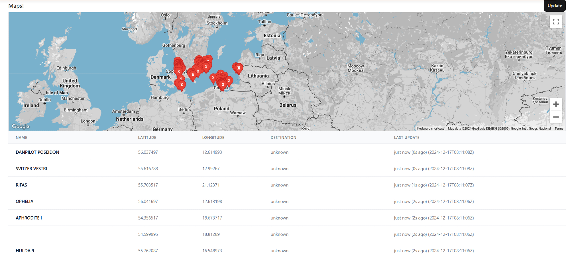Click the LONGITUDE column header
This screenshot has width=570, height=256.
[x=213, y=138]
